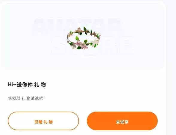Screen dimensions: 176x135
Task: Tap the faded STORE watermark below wreath
Action: point(92,46)
